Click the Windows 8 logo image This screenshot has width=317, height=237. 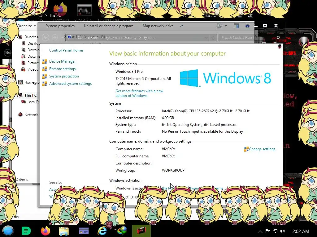[x=225, y=78]
